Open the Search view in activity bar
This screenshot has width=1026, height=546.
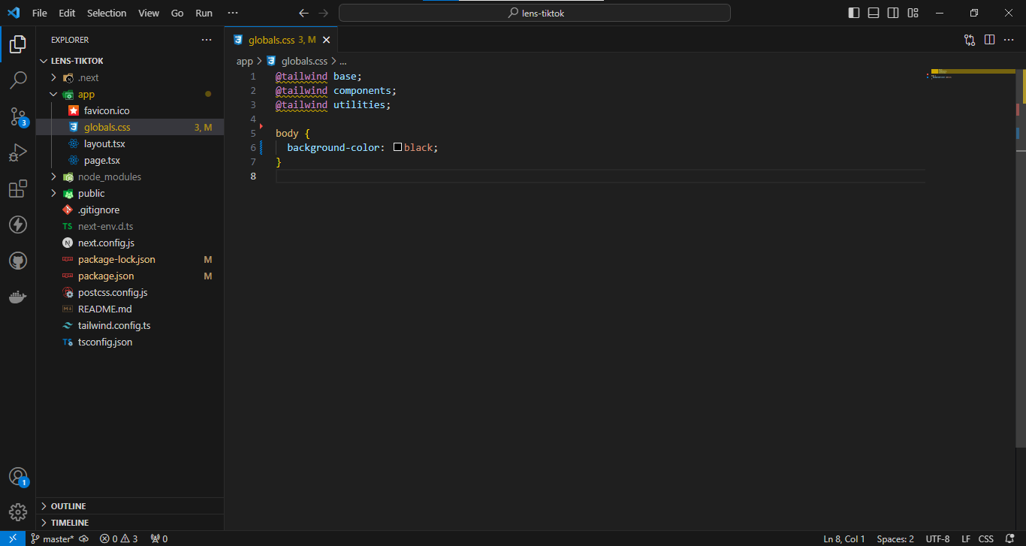point(18,80)
